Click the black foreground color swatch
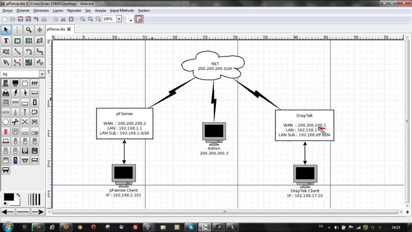 tap(9, 197)
